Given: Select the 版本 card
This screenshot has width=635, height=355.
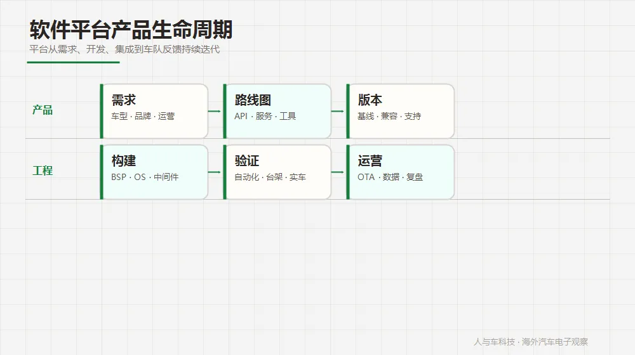Looking at the screenshot, I should (x=401, y=111).
